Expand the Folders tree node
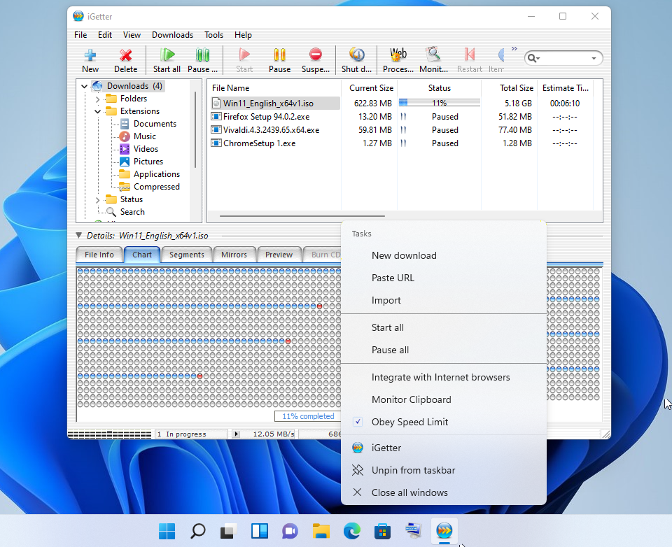Viewport: 672px width, 547px height. [x=98, y=99]
